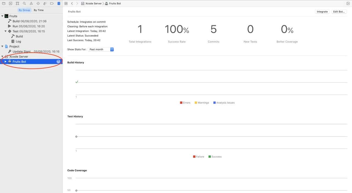Open the Issue navigator warning icon
The width and height of the screenshot is (352, 193).
[x=31, y=4]
